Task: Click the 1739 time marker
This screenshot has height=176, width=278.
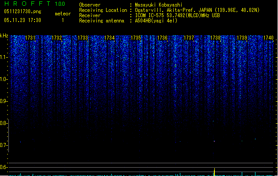Action: pos(242,38)
